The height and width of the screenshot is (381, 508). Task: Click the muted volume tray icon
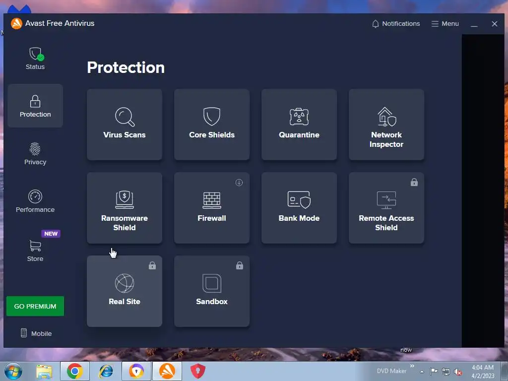458,372
